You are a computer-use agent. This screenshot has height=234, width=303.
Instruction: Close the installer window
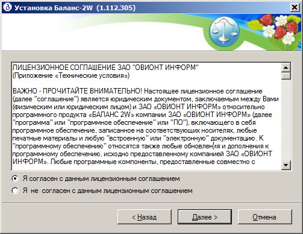click(295, 7)
